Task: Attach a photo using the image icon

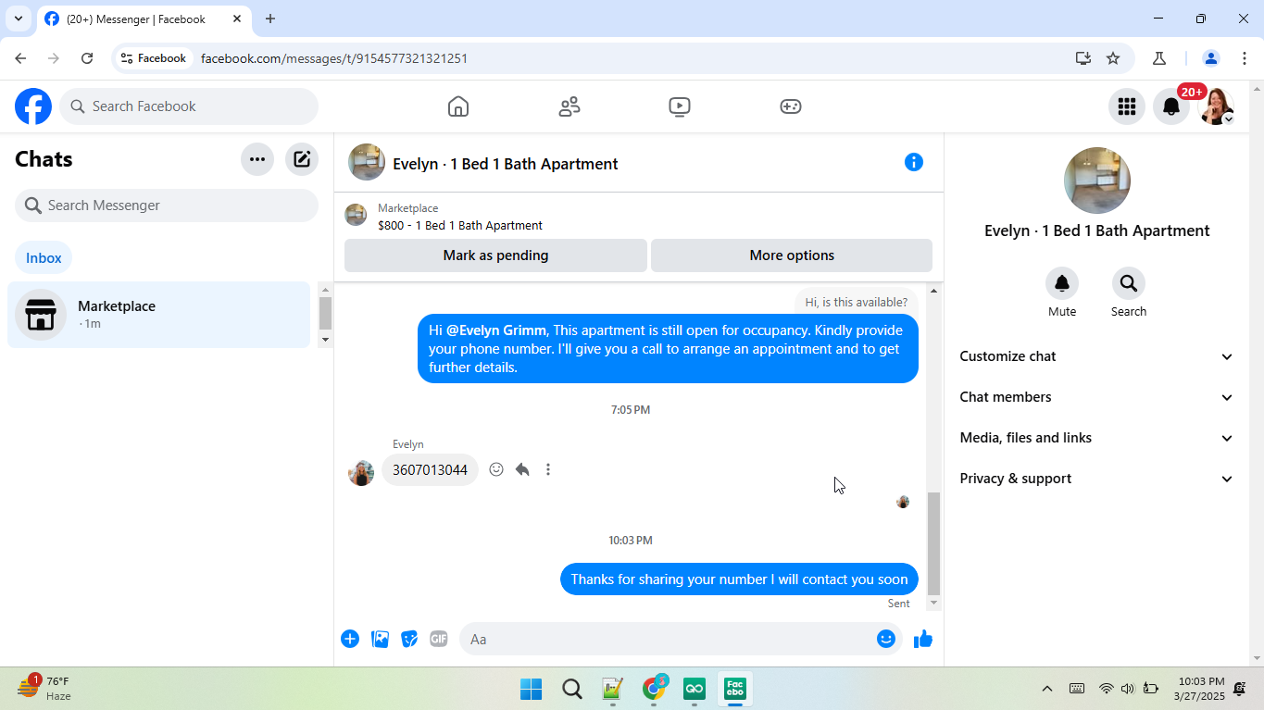Action: [380, 639]
